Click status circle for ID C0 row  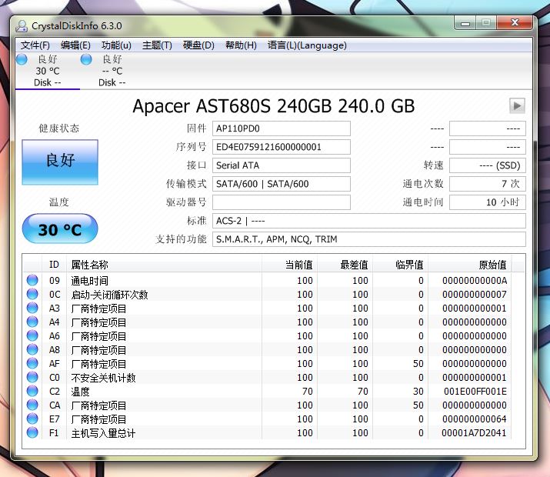tap(32, 377)
